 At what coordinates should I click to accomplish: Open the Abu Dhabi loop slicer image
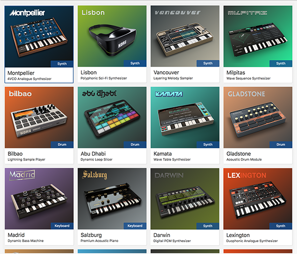pos(112,117)
